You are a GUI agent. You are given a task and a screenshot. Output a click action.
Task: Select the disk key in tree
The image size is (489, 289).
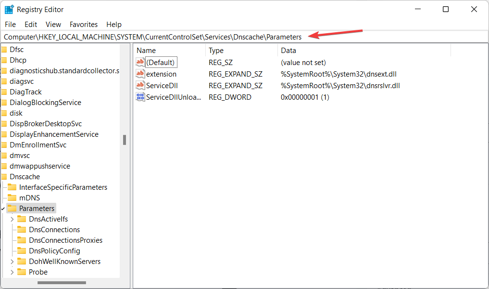click(16, 113)
